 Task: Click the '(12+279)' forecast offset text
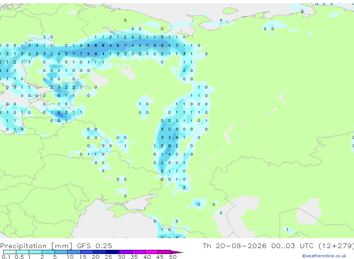(x=336, y=246)
